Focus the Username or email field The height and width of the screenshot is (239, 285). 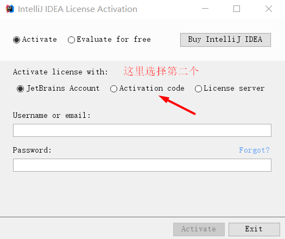click(142, 130)
